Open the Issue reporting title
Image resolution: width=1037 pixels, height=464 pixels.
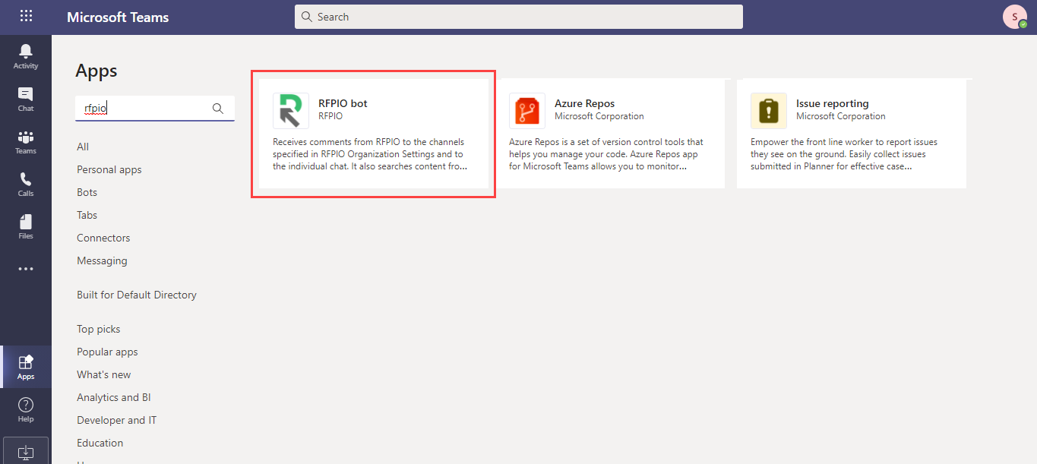pos(832,103)
